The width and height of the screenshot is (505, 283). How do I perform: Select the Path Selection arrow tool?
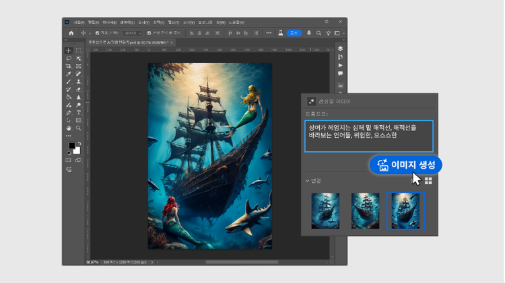[x=68, y=120]
